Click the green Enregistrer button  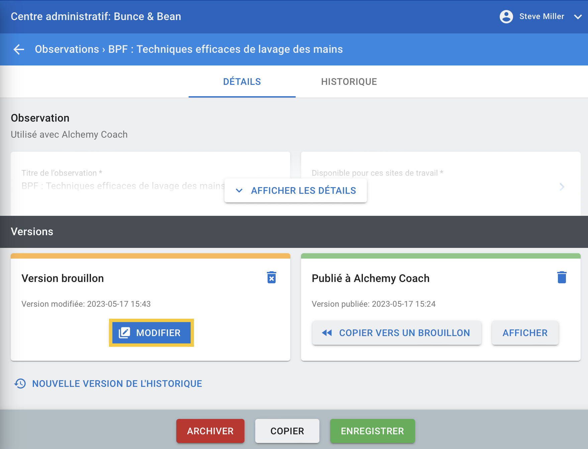click(372, 431)
